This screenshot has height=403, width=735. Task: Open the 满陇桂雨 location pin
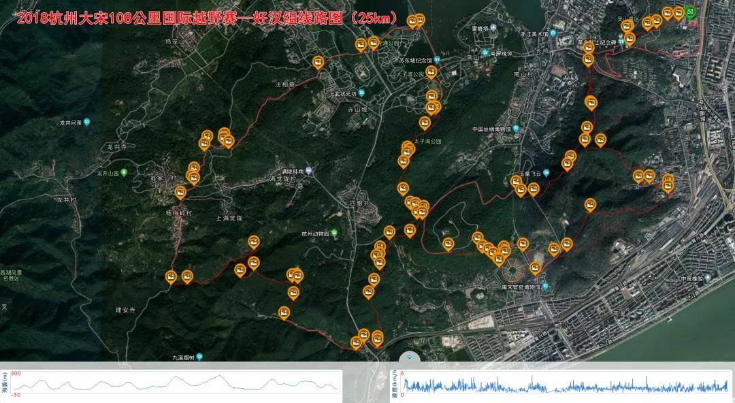308,172
